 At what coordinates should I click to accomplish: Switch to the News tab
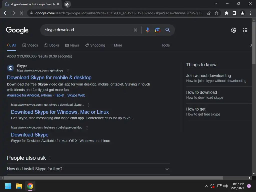72,45
